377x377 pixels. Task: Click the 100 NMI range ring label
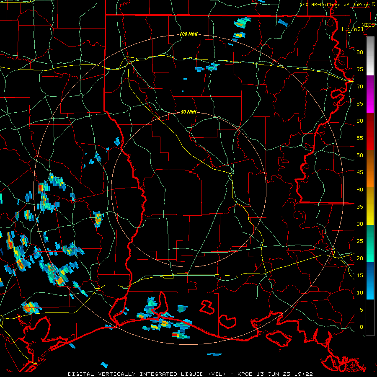tap(188, 34)
